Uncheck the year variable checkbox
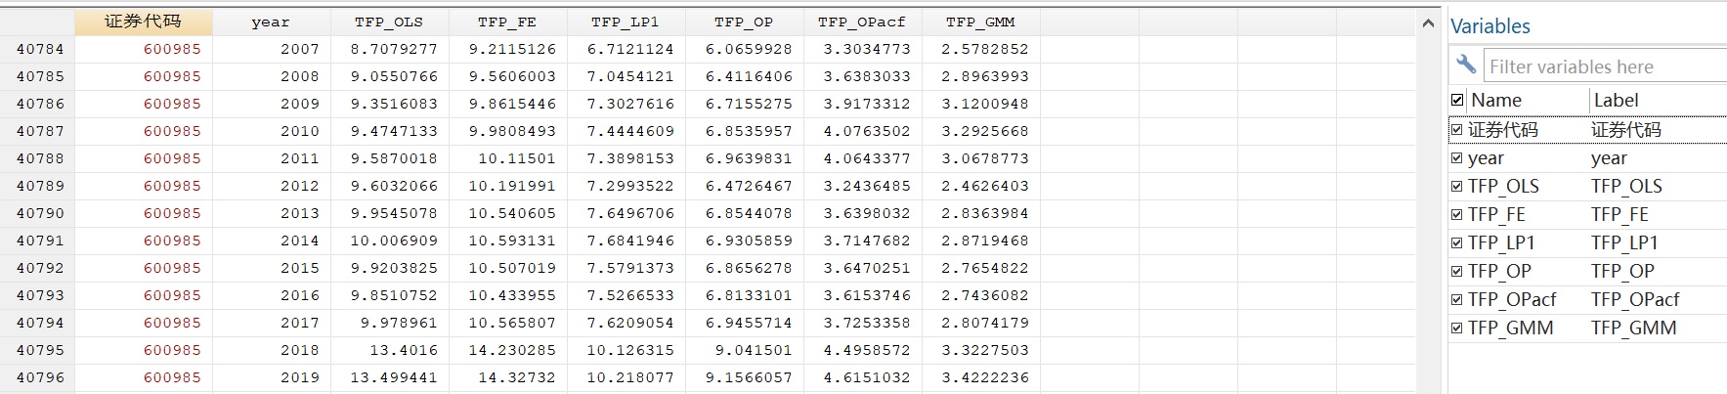Image resolution: width=1727 pixels, height=394 pixels. [1457, 158]
